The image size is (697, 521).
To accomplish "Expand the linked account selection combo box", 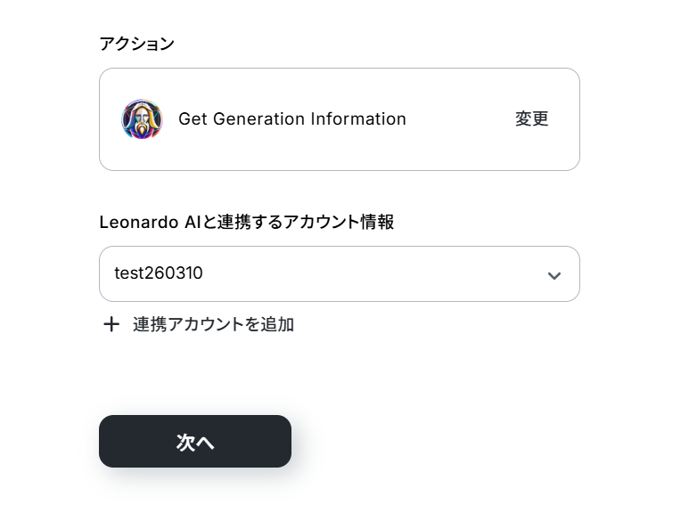I will [x=339, y=274].
